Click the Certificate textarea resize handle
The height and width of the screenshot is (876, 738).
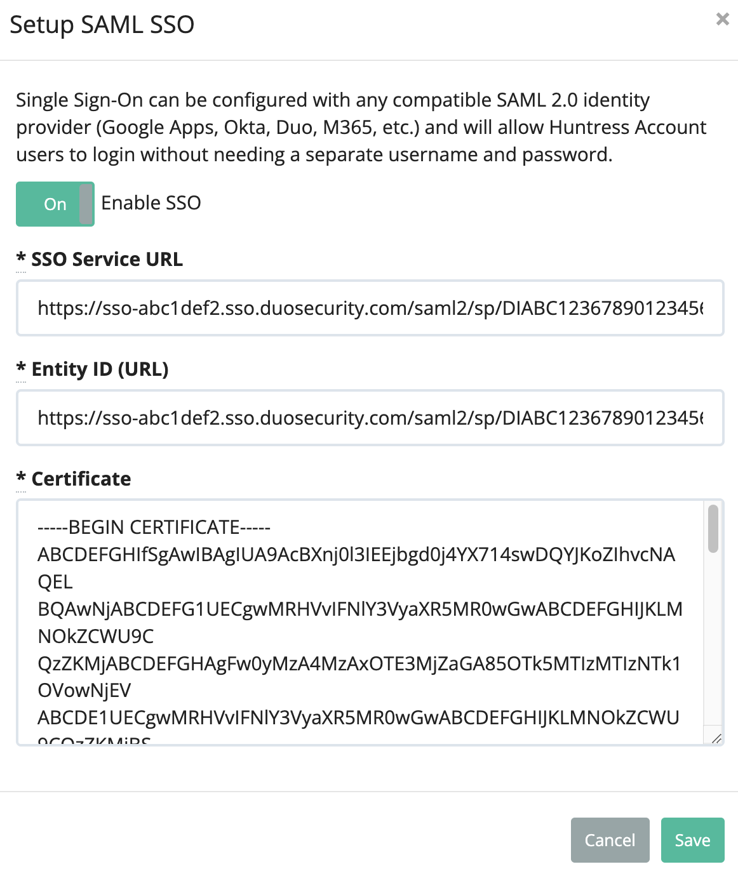716,738
